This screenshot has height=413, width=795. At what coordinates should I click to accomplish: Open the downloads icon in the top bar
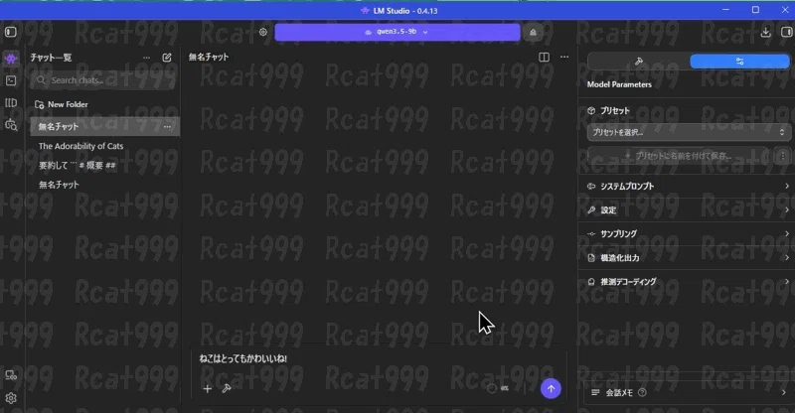click(765, 32)
